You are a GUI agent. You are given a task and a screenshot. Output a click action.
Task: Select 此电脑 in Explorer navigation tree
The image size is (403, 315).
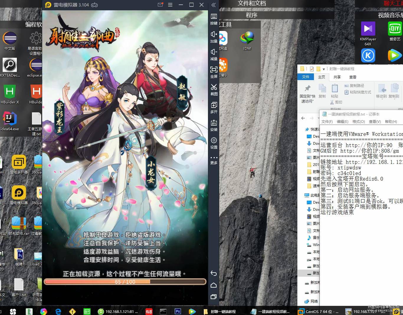click(312, 195)
